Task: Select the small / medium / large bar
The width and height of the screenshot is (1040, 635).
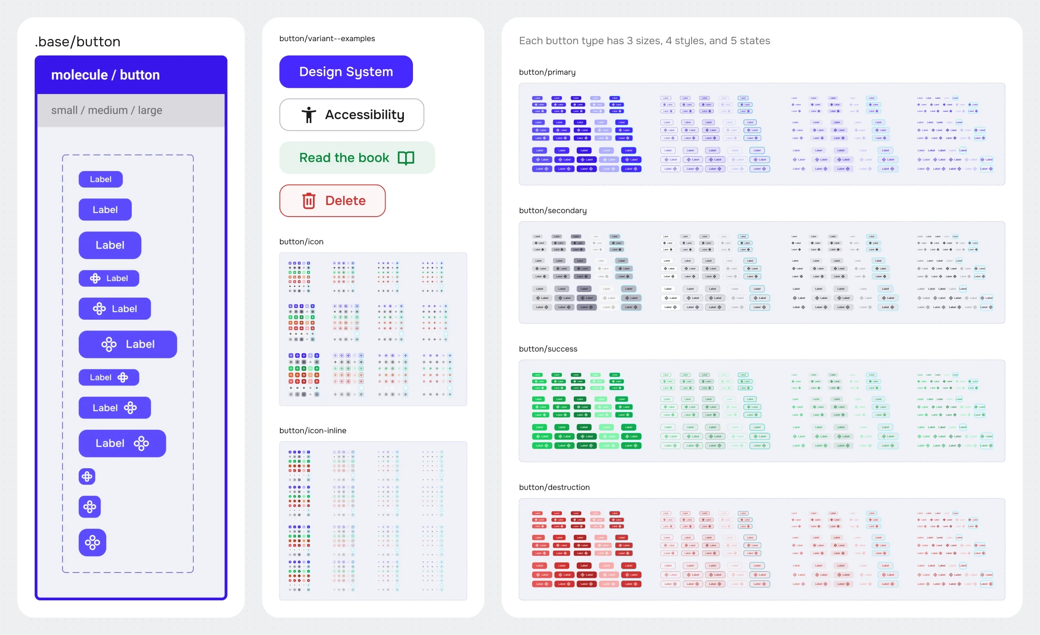Action: tap(131, 110)
